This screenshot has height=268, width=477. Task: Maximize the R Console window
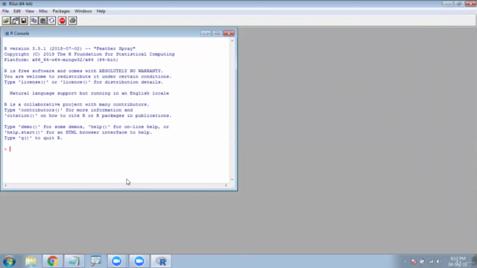pos(217,33)
